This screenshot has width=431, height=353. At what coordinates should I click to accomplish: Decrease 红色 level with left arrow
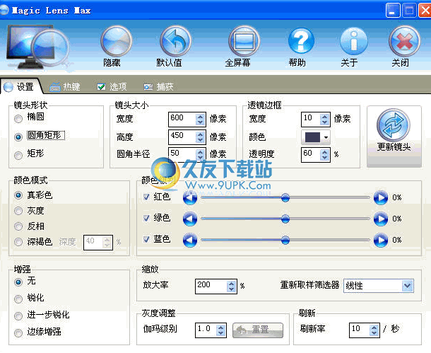190,197
